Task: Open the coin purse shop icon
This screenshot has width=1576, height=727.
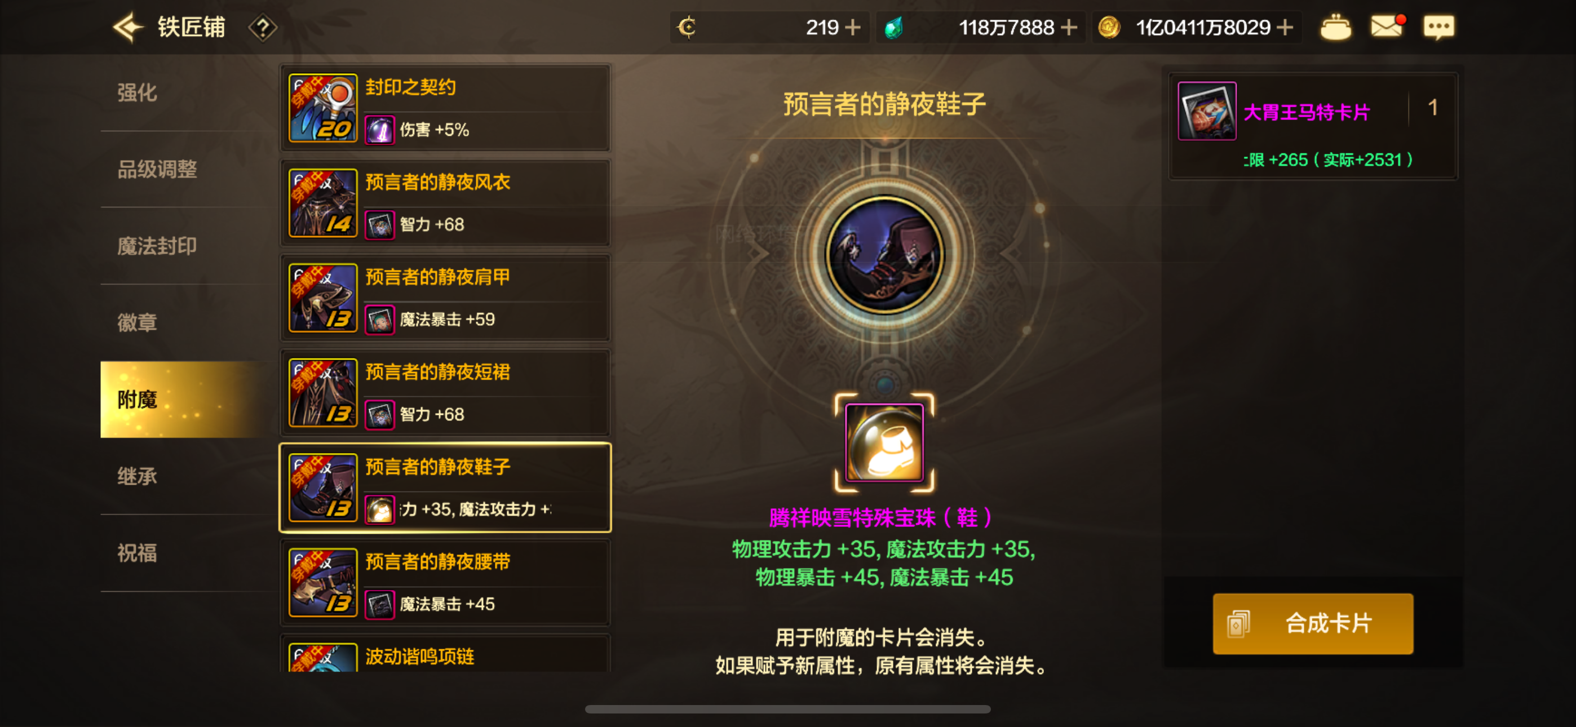Action: [1335, 28]
